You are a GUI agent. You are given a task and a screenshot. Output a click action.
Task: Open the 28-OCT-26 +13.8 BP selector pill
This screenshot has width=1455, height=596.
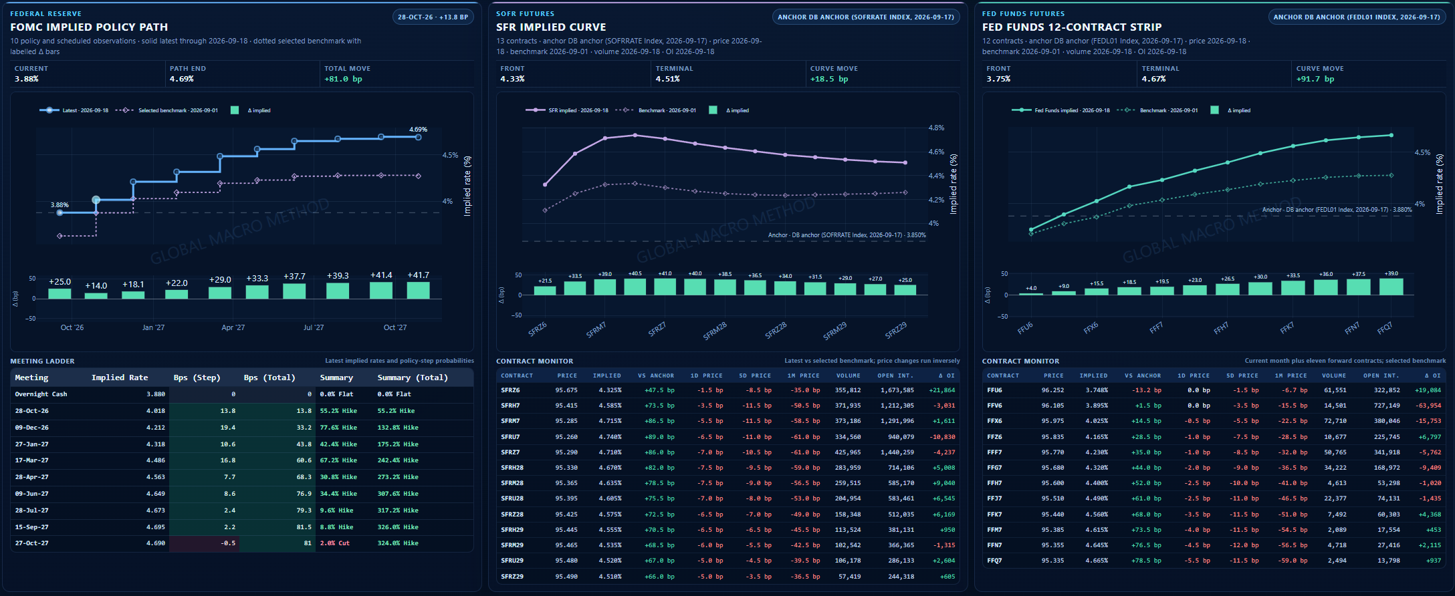pyautogui.click(x=433, y=17)
